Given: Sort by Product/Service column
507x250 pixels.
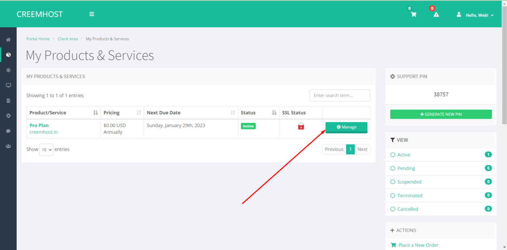Looking at the screenshot, I should coord(63,113).
